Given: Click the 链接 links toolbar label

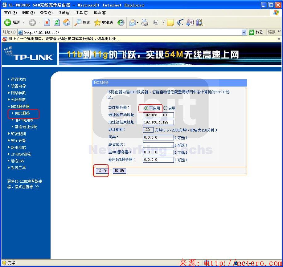Looking at the screenshot, I should [272, 32].
